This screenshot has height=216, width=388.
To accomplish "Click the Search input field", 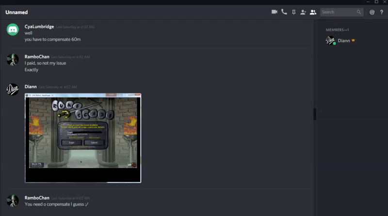I will point(342,12).
